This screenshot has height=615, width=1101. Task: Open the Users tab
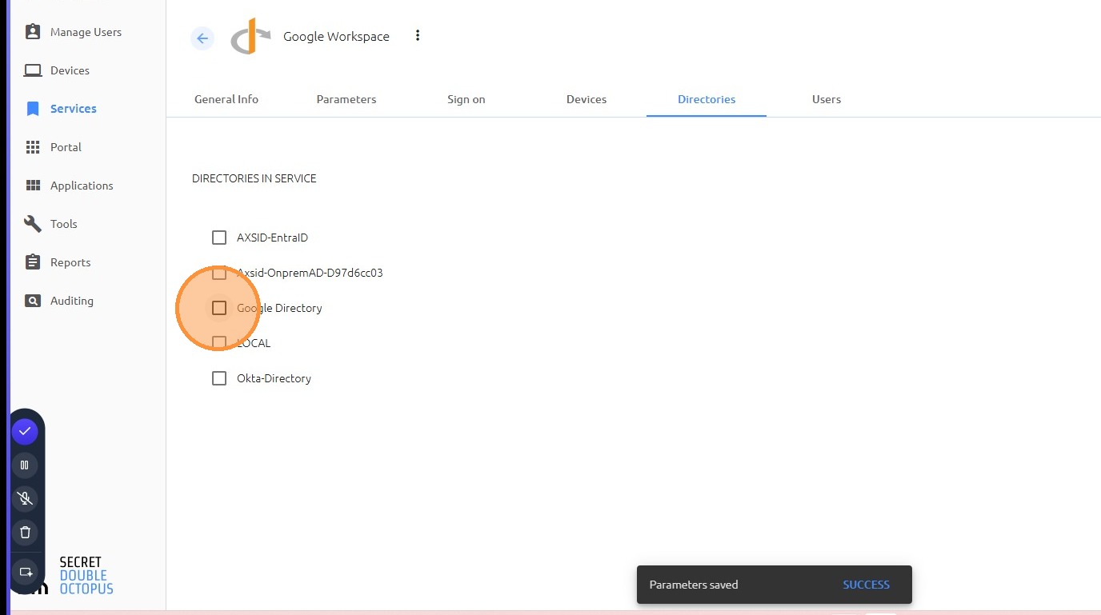[x=827, y=99]
